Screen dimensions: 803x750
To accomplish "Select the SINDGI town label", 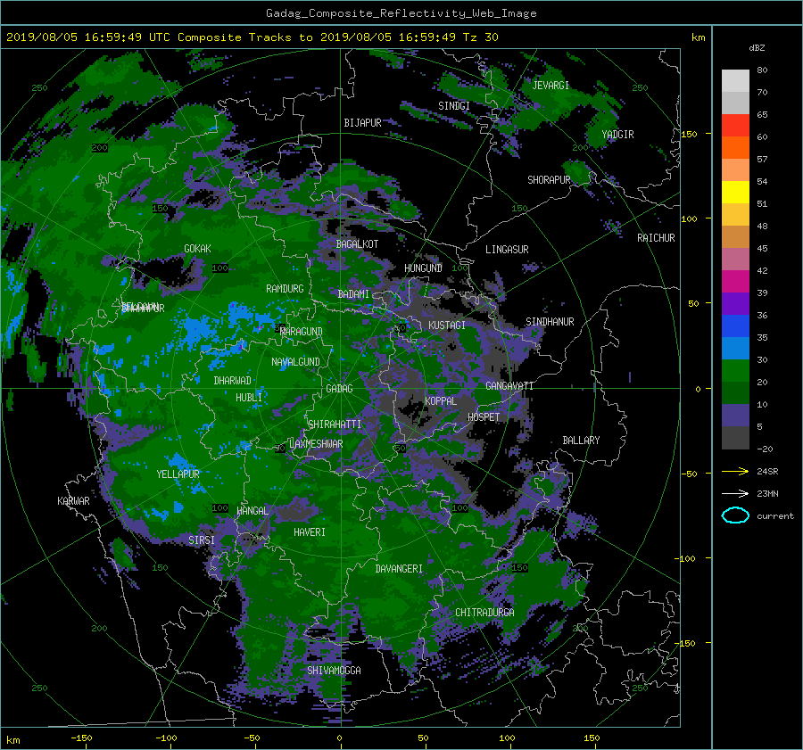I will [454, 105].
